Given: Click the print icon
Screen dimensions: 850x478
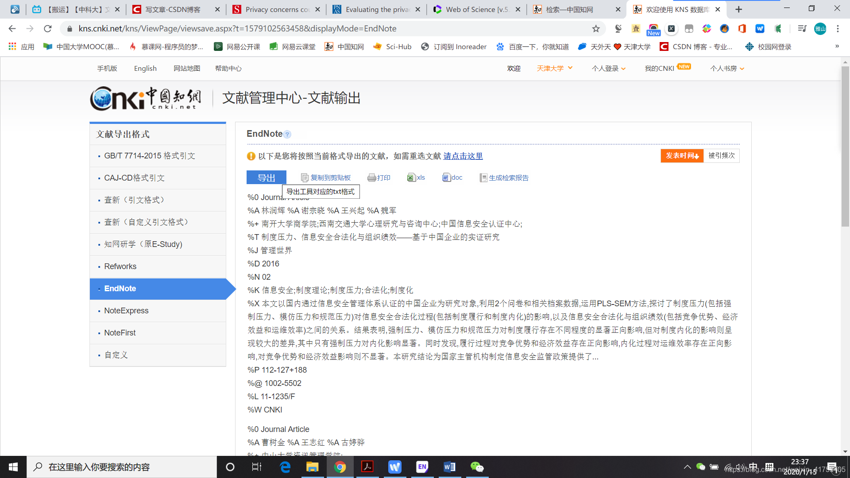Looking at the screenshot, I should pyautogui.click(x=371, y=178).
